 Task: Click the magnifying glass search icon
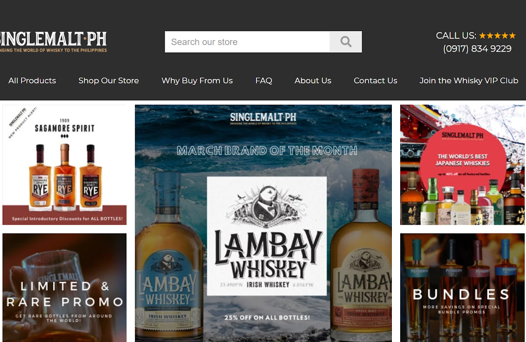point(346,42)
